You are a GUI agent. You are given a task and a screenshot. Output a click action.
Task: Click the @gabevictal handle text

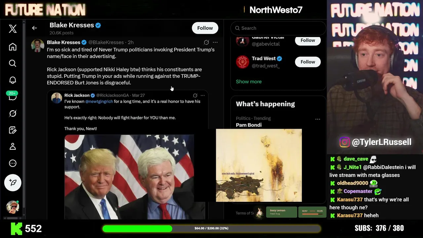point(266,44)
